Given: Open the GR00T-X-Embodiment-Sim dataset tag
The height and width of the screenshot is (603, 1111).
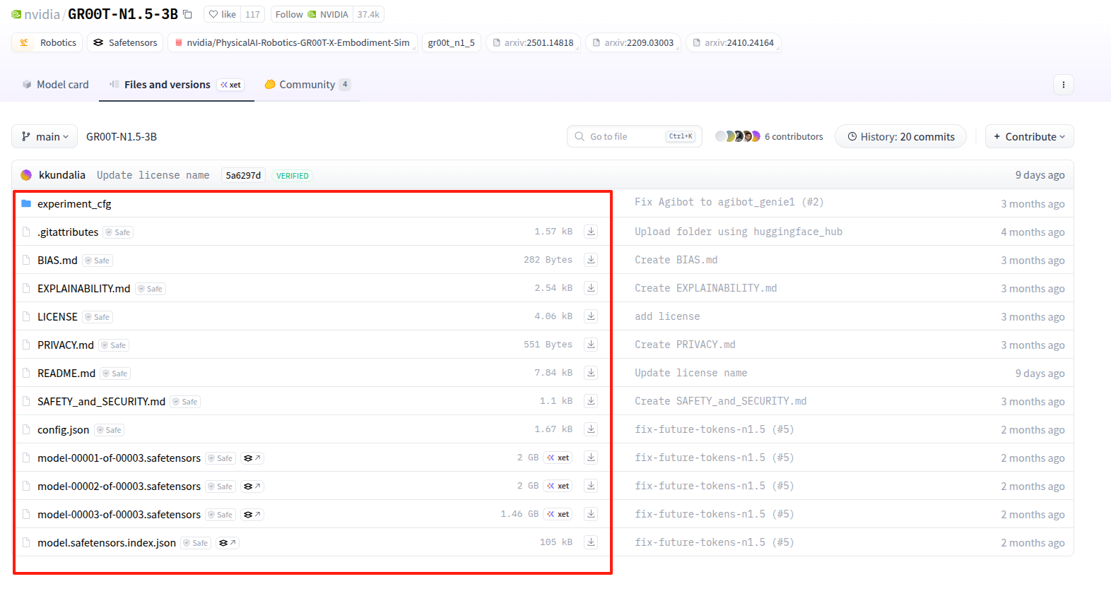Looking at the screenshot, I should pyautogui.click(x=293, y=42).
